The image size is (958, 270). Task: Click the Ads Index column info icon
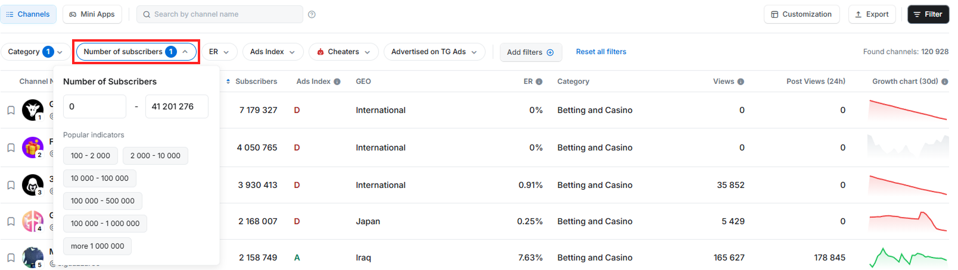[x=337, y=81]
